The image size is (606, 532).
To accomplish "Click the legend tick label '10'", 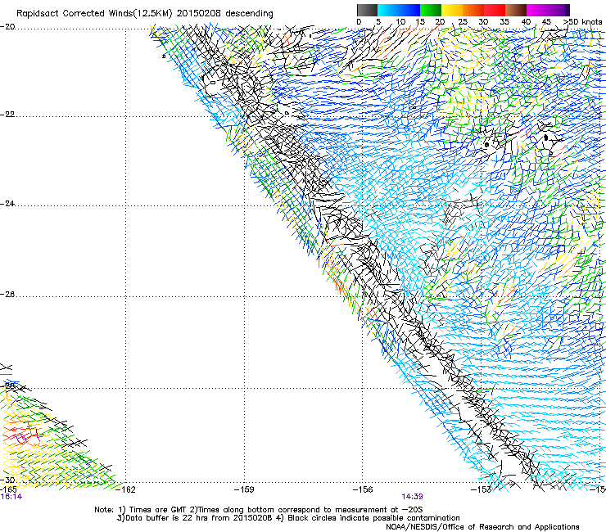I will point(400,22).
